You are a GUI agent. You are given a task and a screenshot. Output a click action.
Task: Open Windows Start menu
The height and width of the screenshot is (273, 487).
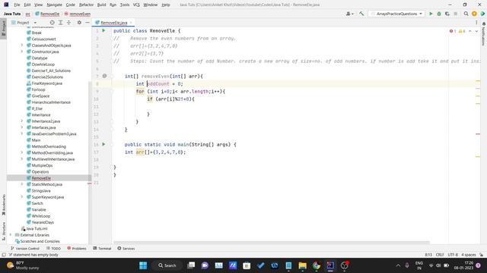pyautogui.click(x=143, y=265)
